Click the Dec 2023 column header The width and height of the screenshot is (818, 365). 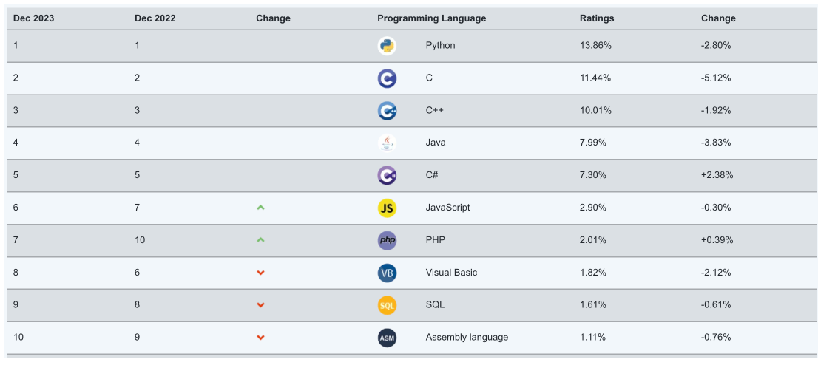pos(33,18)
